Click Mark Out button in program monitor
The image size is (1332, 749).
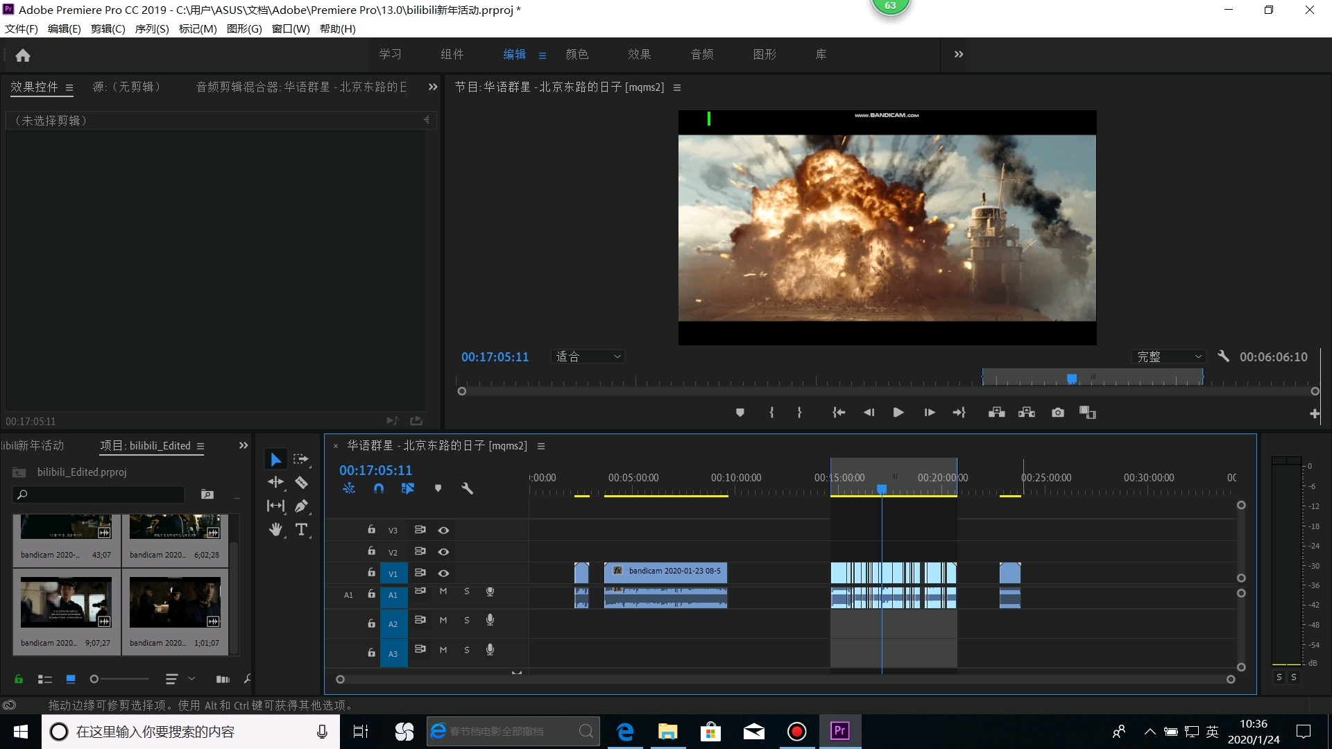point(800,413)
